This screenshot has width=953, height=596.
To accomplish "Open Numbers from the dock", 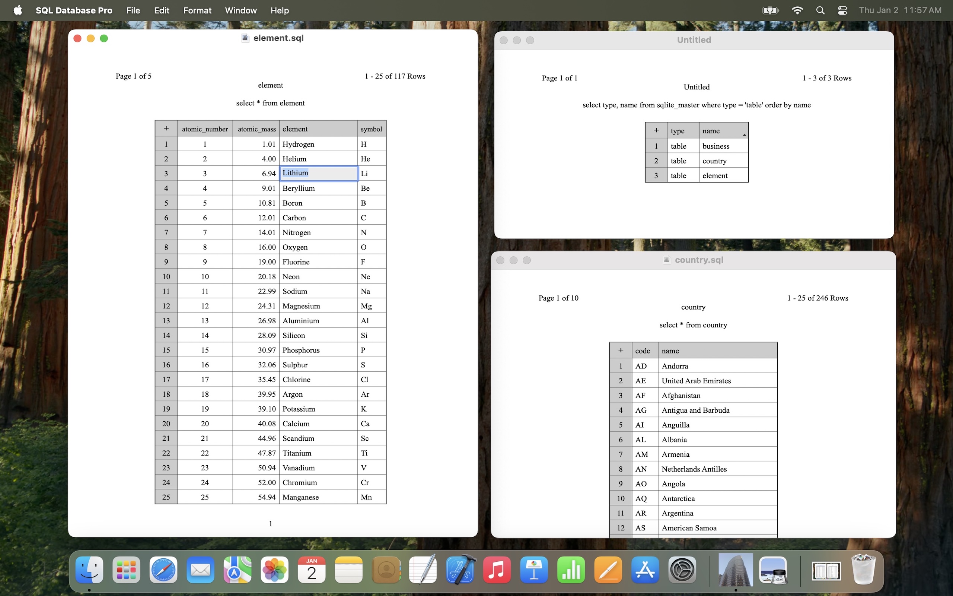I will coord(571,570).
